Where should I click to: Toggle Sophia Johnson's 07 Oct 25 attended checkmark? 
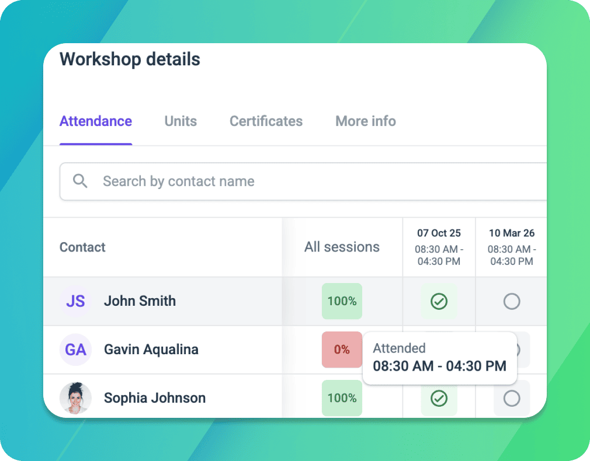(439, 398)
